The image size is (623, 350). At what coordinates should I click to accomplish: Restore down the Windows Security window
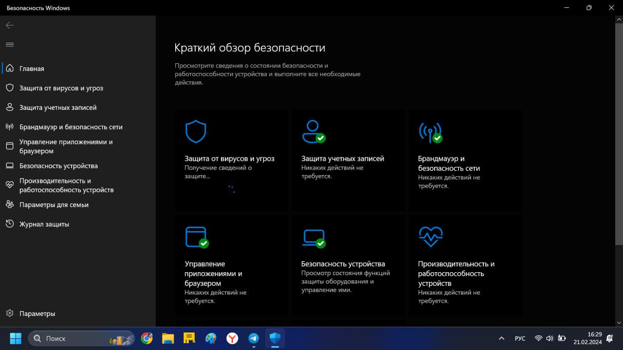tap(589, 8)
